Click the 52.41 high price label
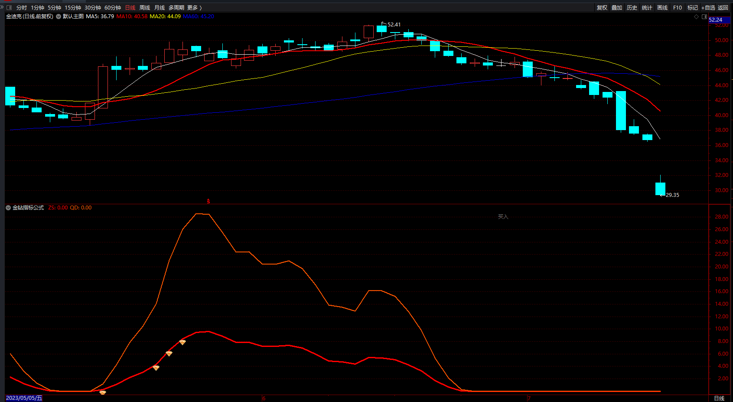This screenshot has width=733, height=402. pos(394,25)
